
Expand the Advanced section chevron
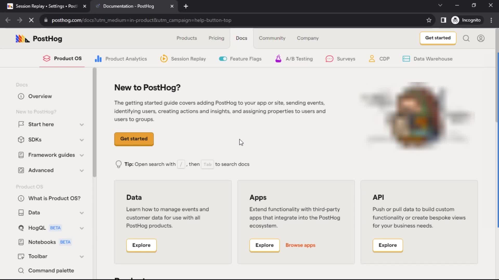coord(82,171)
